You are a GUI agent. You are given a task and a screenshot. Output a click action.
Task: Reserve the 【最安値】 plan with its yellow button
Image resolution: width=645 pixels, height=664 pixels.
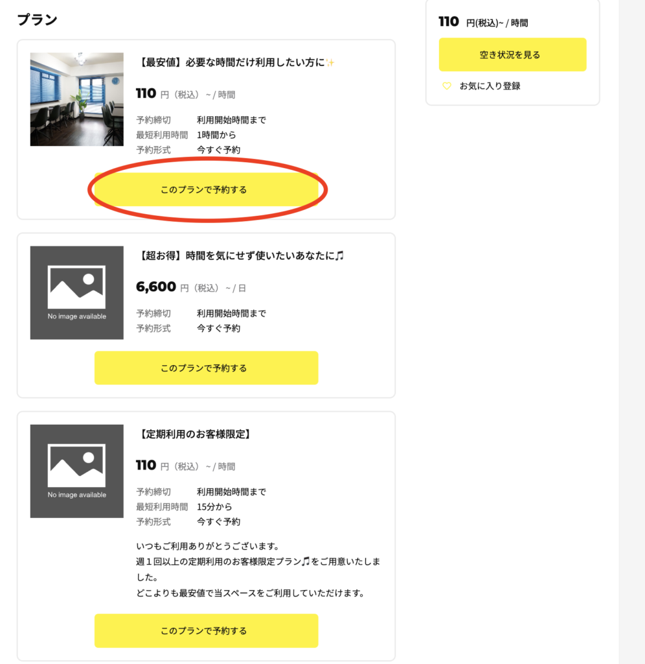click(206, 190)
